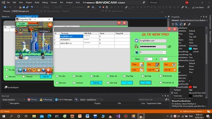Click the Save All toolbar icon

tap(27, 7)
